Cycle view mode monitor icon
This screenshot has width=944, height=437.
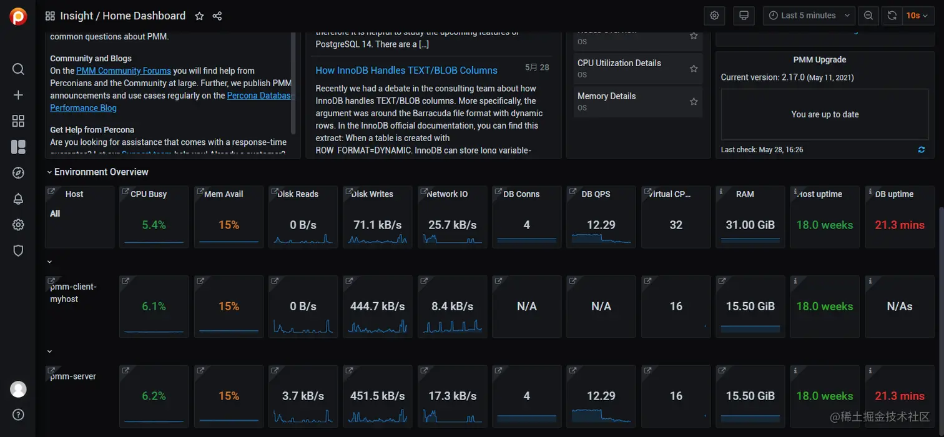[x=744, y=16]
